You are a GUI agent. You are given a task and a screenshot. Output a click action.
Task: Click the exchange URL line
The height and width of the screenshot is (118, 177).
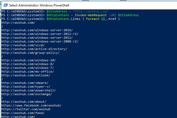click(x=27, y=94)
